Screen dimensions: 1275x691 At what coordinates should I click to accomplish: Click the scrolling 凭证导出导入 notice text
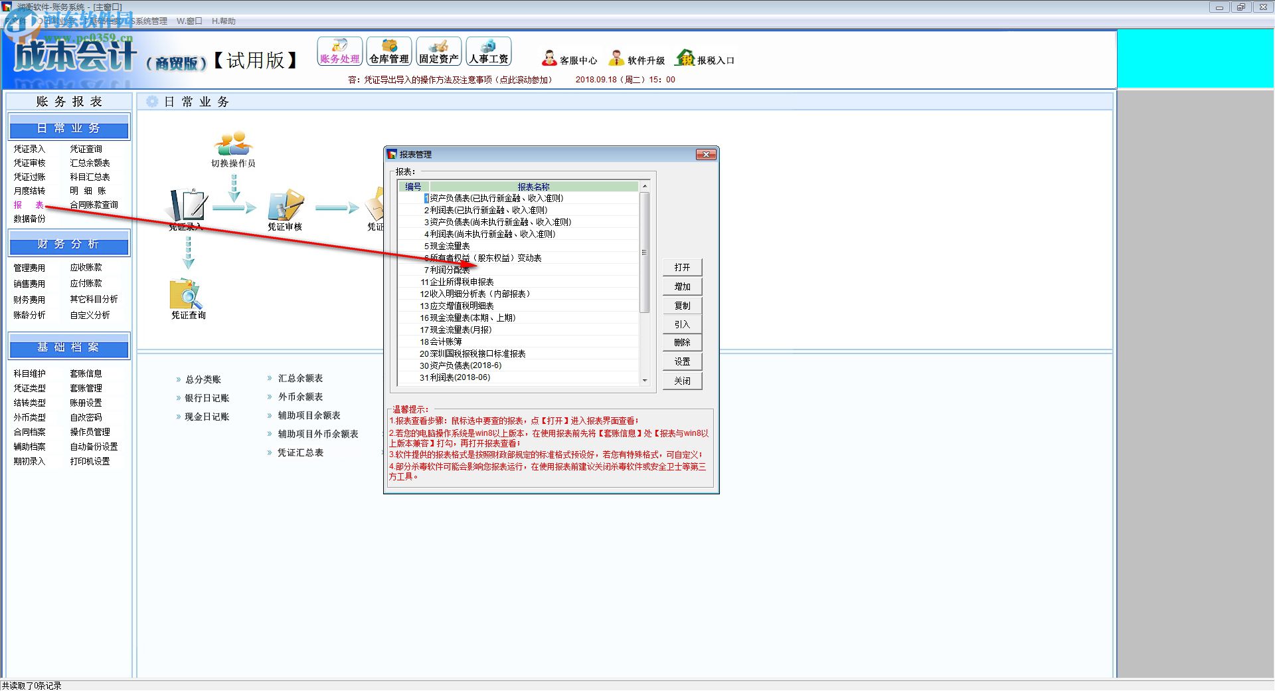pos(450,80)
